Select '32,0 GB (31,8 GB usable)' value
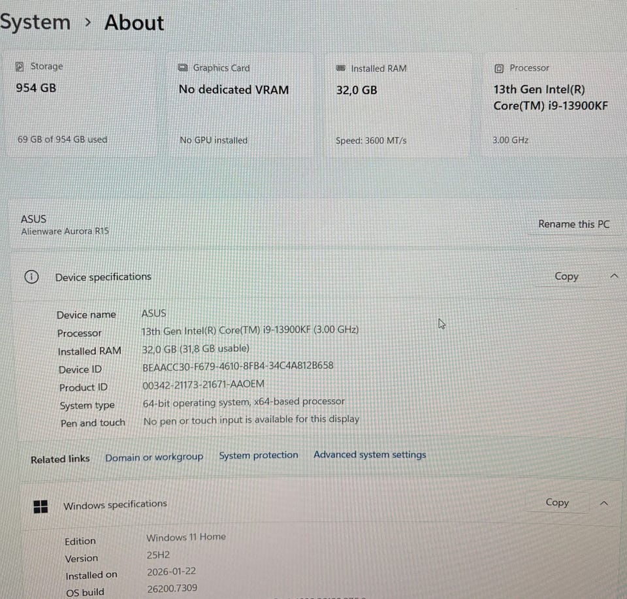 pos(195,349)
